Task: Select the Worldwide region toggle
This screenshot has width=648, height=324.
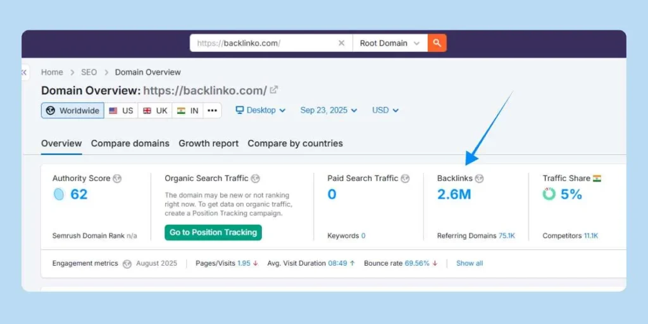Action: pos(73,110)
